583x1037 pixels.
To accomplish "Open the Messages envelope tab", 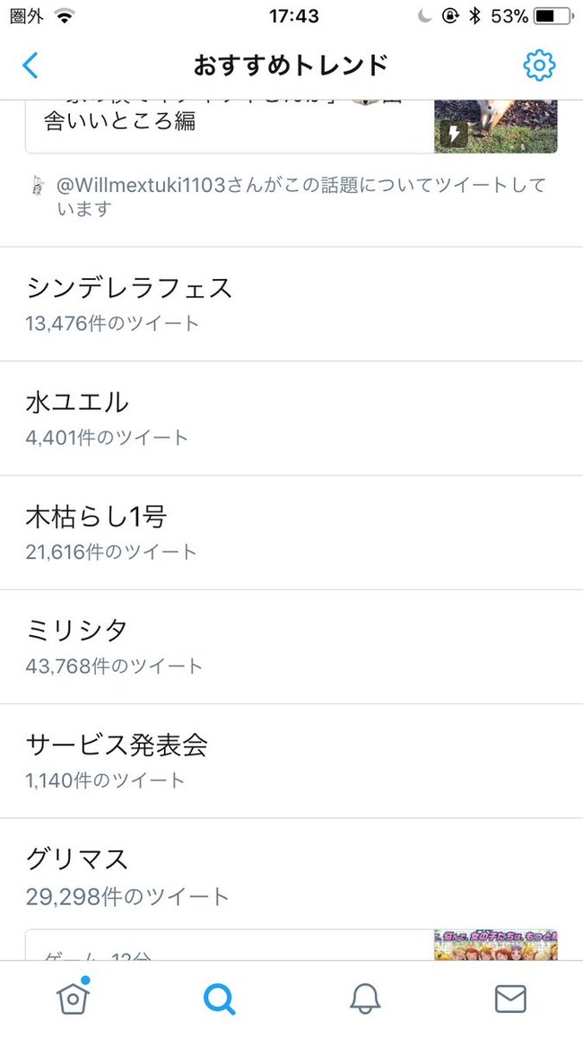I will tap(510, 998).
